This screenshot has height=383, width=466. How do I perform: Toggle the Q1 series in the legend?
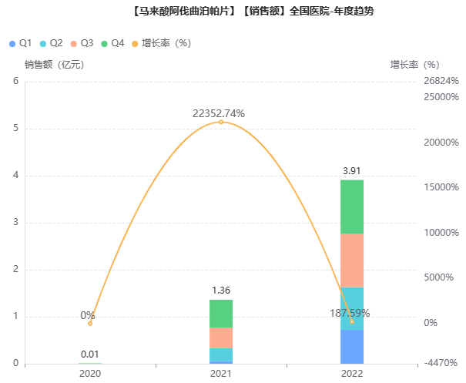(x=21, y=42)
